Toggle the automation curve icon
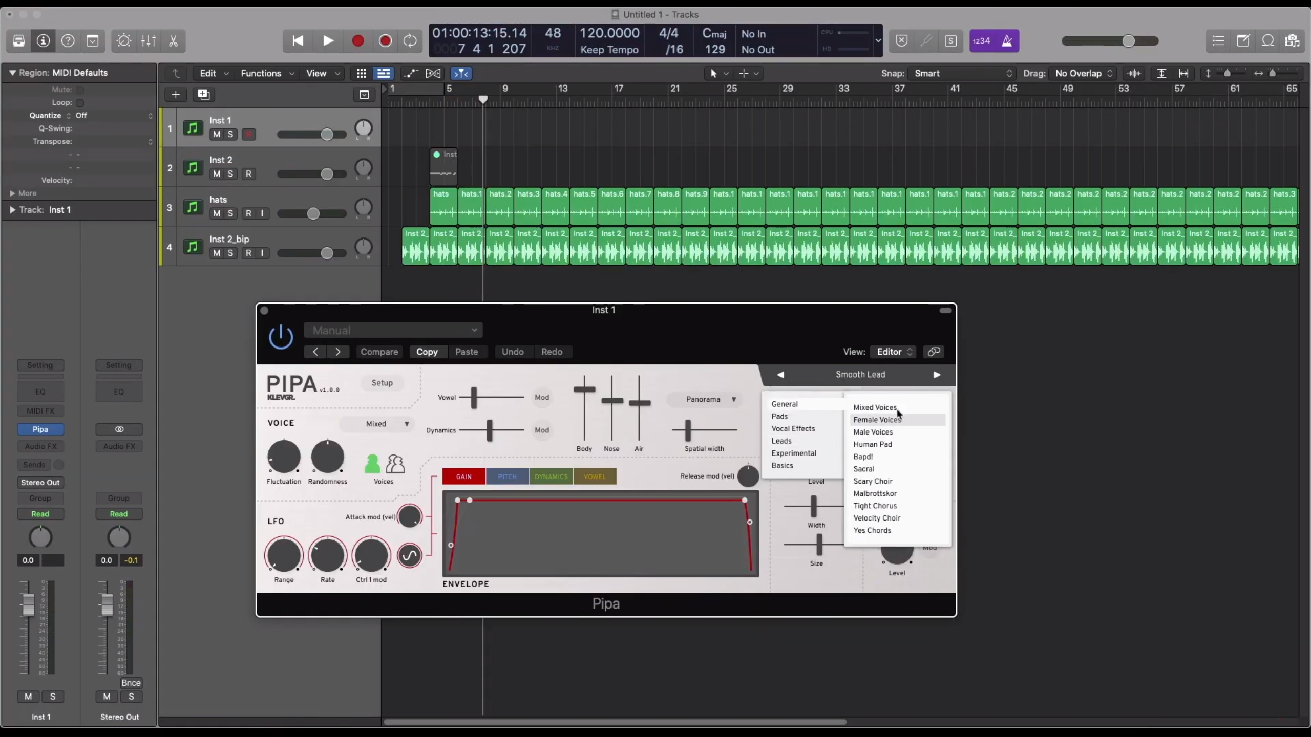 click(410, 73)
